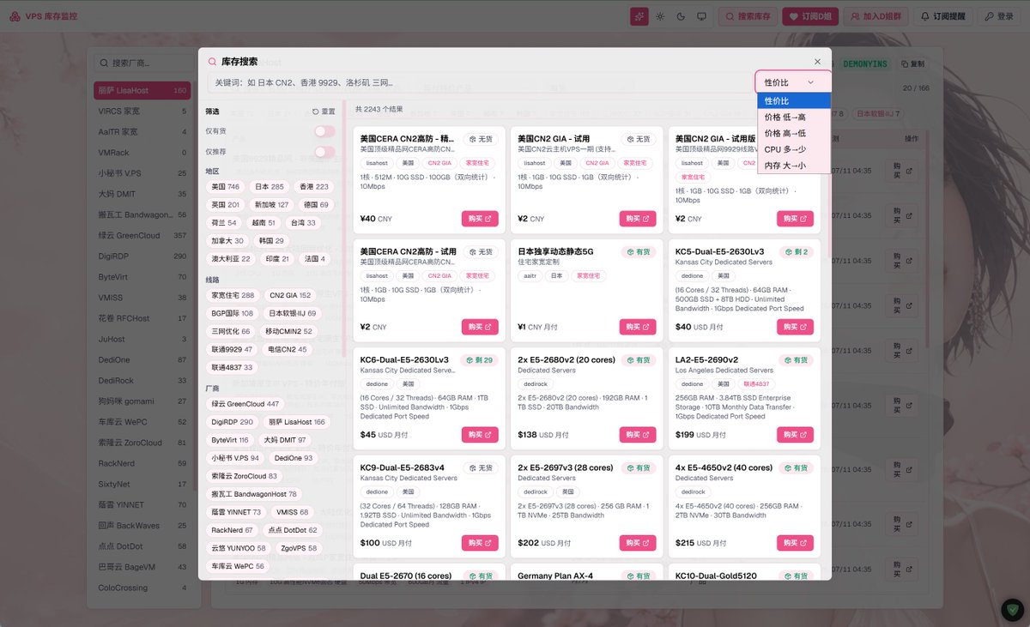
Task: Select ColoCrossing in background sidebar
Action: [142, 588]
